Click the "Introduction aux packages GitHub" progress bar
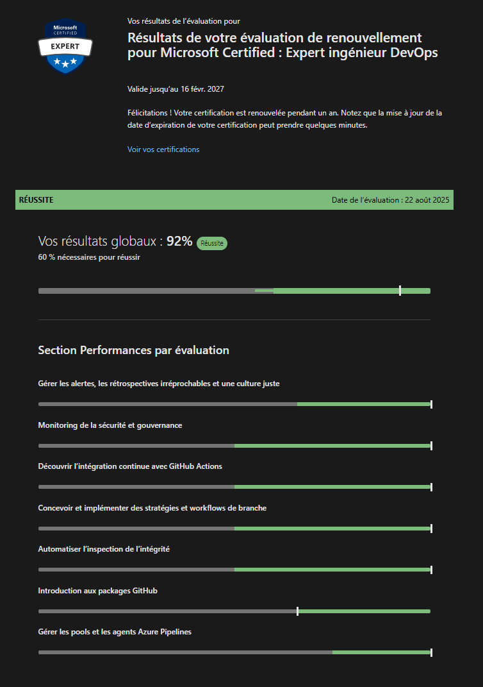Viewport: 483px width, 687px height. pos(234,611)
